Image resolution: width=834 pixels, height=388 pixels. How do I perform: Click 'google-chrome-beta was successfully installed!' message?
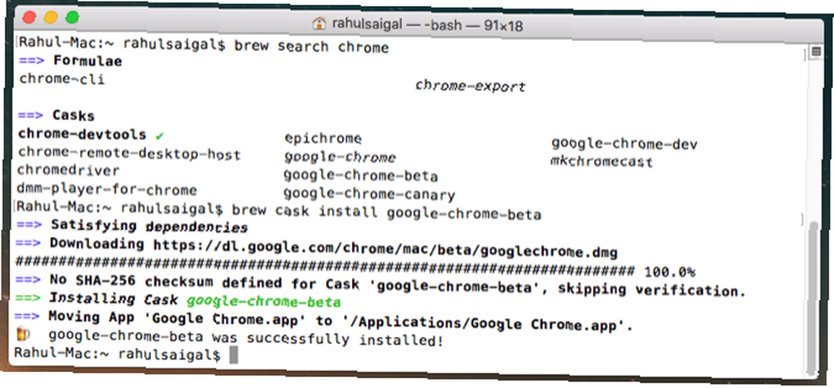[246, 337]
